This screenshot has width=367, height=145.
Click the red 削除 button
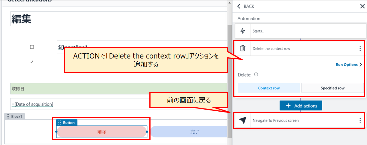coord(102,132)
